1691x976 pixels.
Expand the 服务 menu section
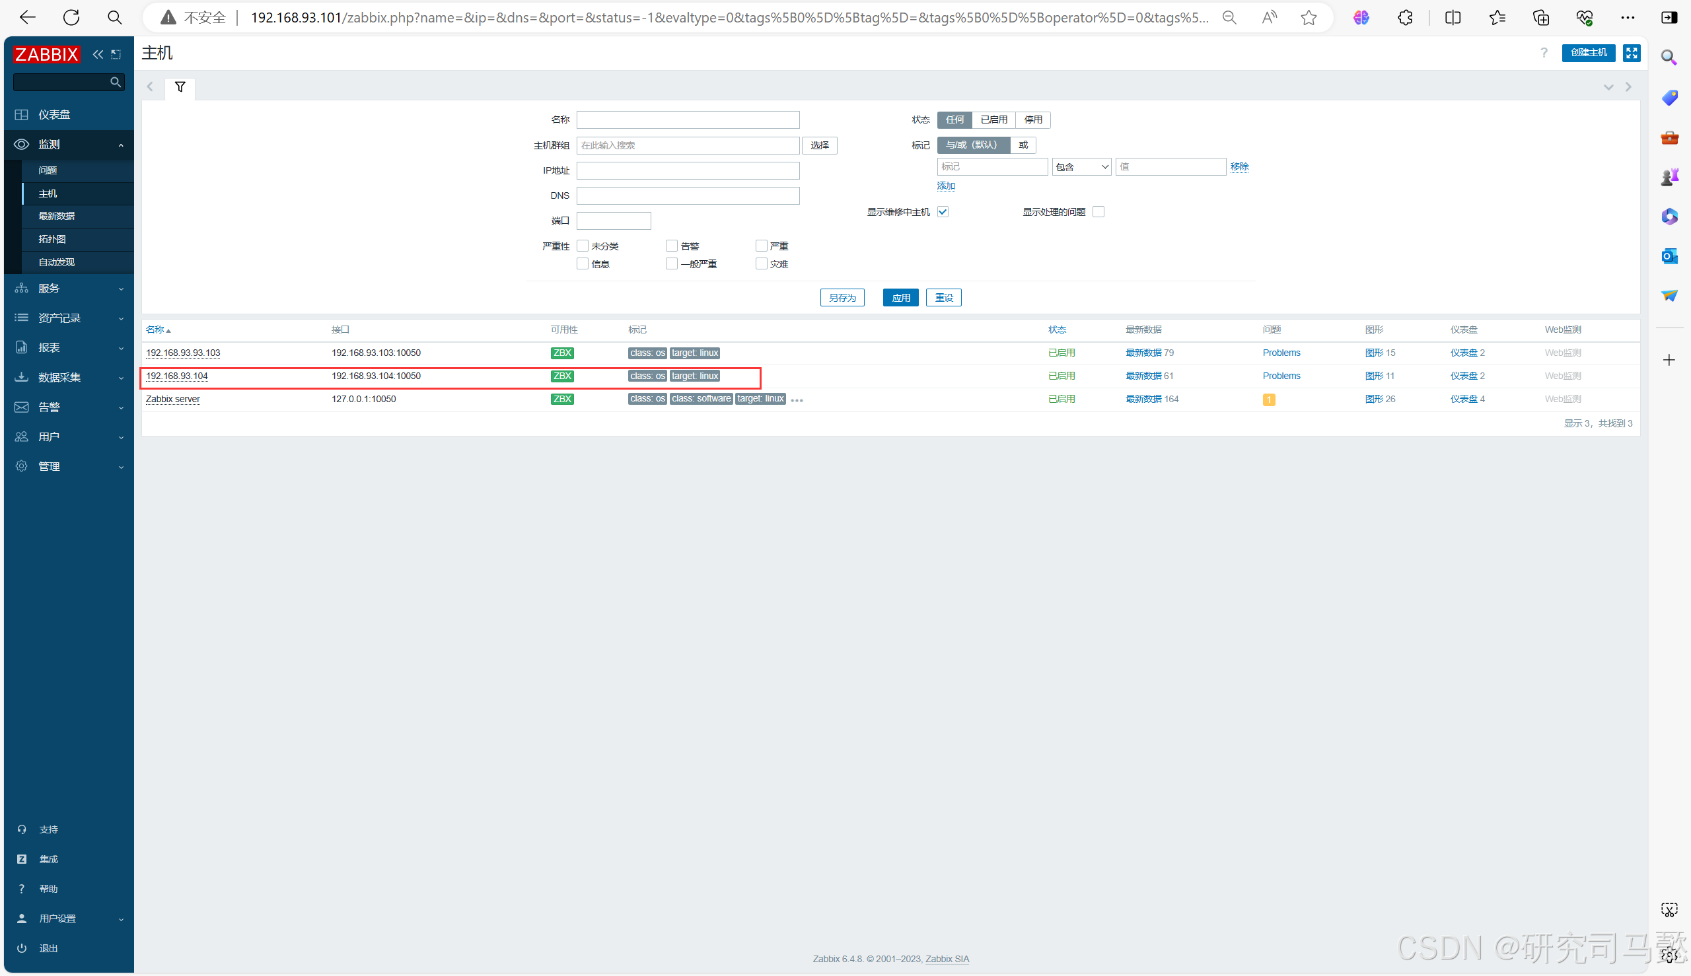(x=69, y=288)
